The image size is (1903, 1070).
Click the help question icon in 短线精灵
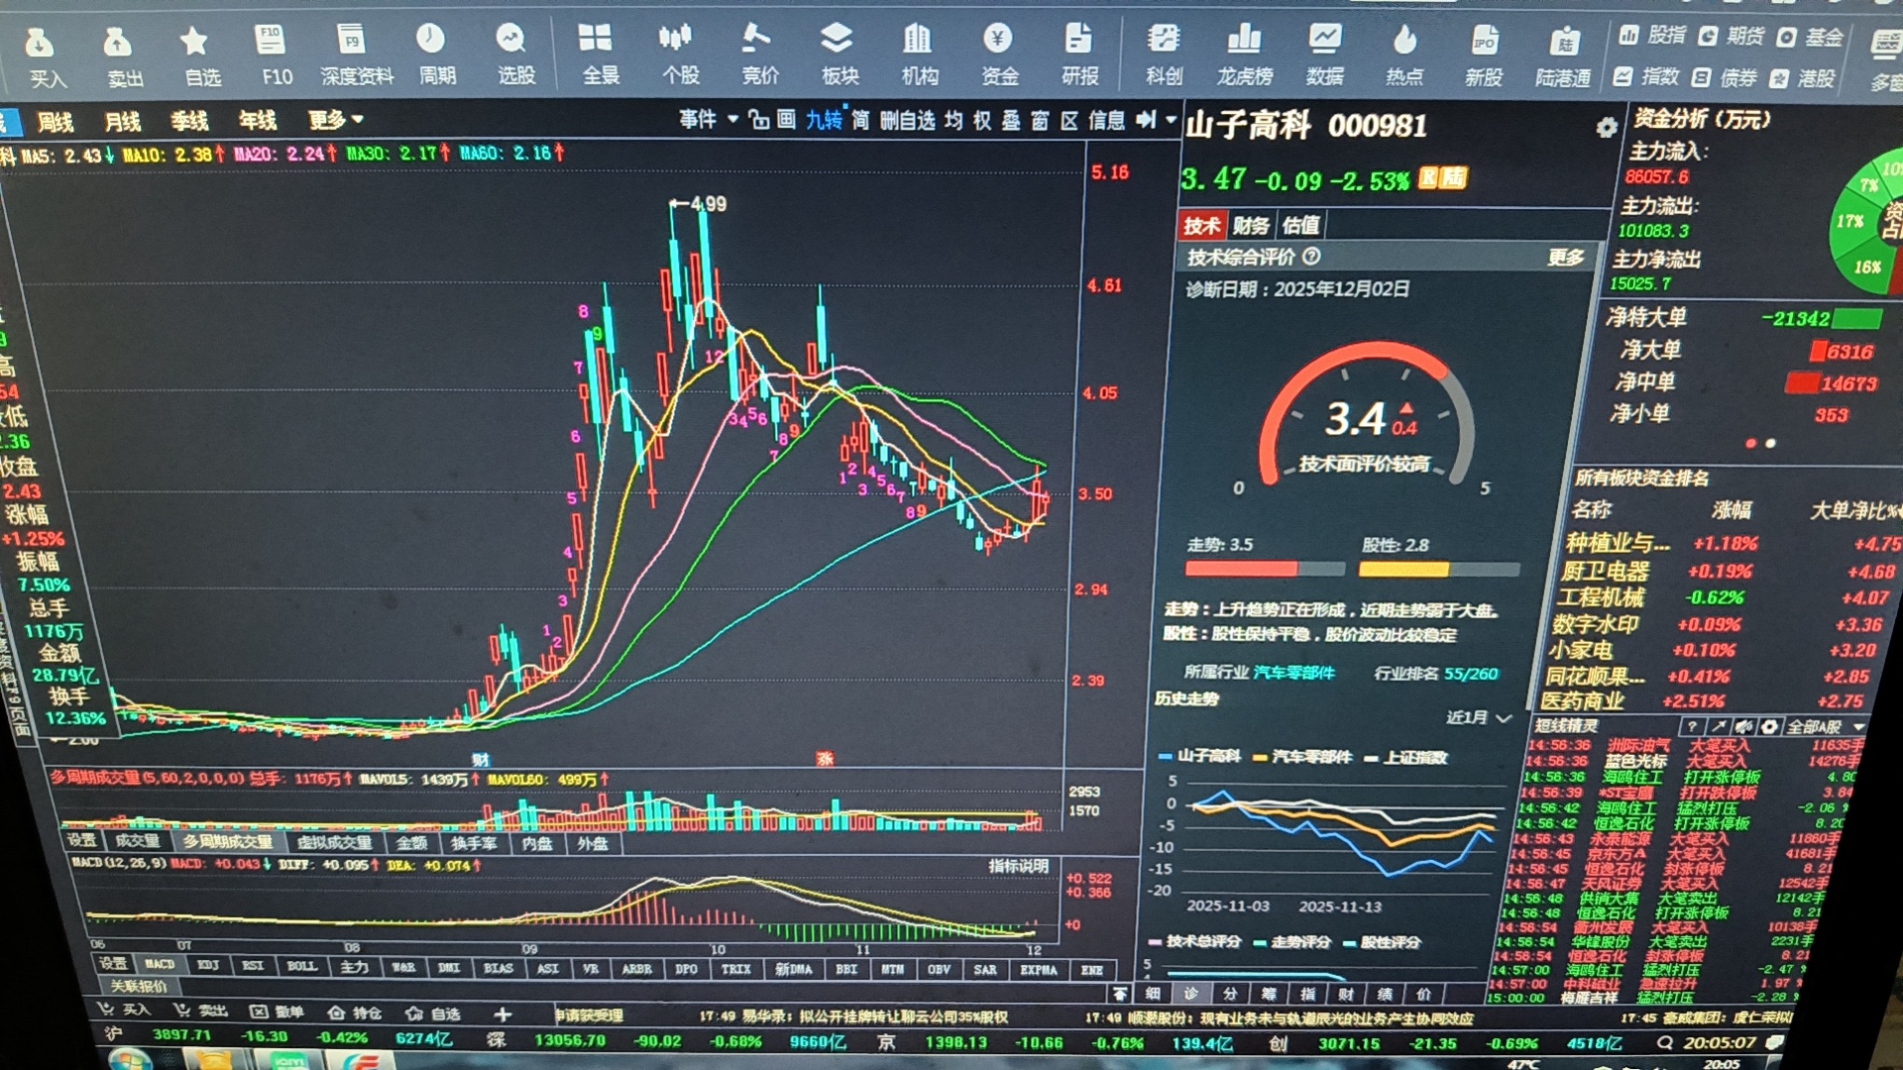click(1693, 726)
